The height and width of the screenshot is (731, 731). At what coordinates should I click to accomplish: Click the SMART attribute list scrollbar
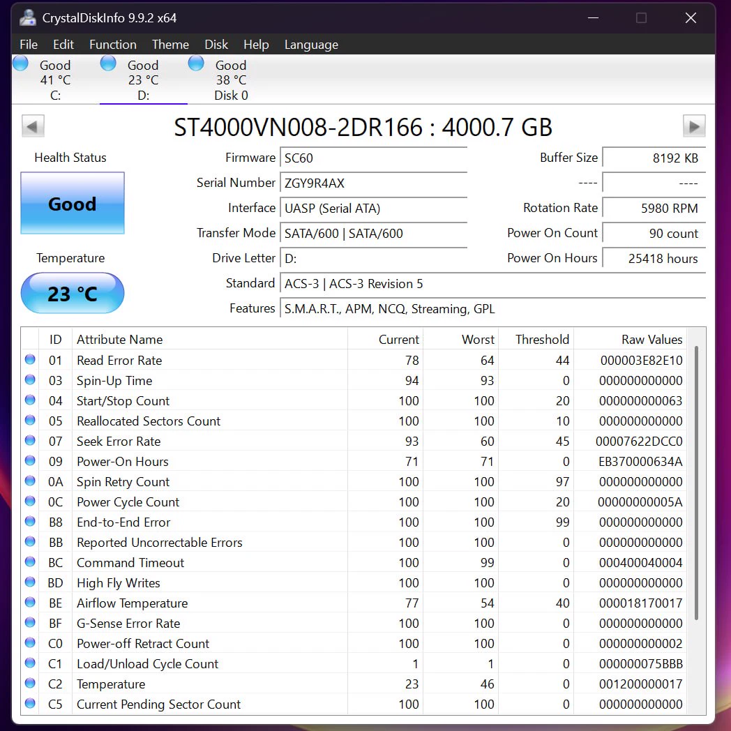[x=697, y=483]
